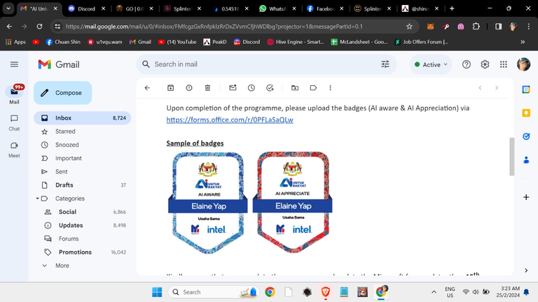Open tab search dropdown in browser
This screenshot has width=538, height=302.
pyautogui.click(x=8, y=8)
